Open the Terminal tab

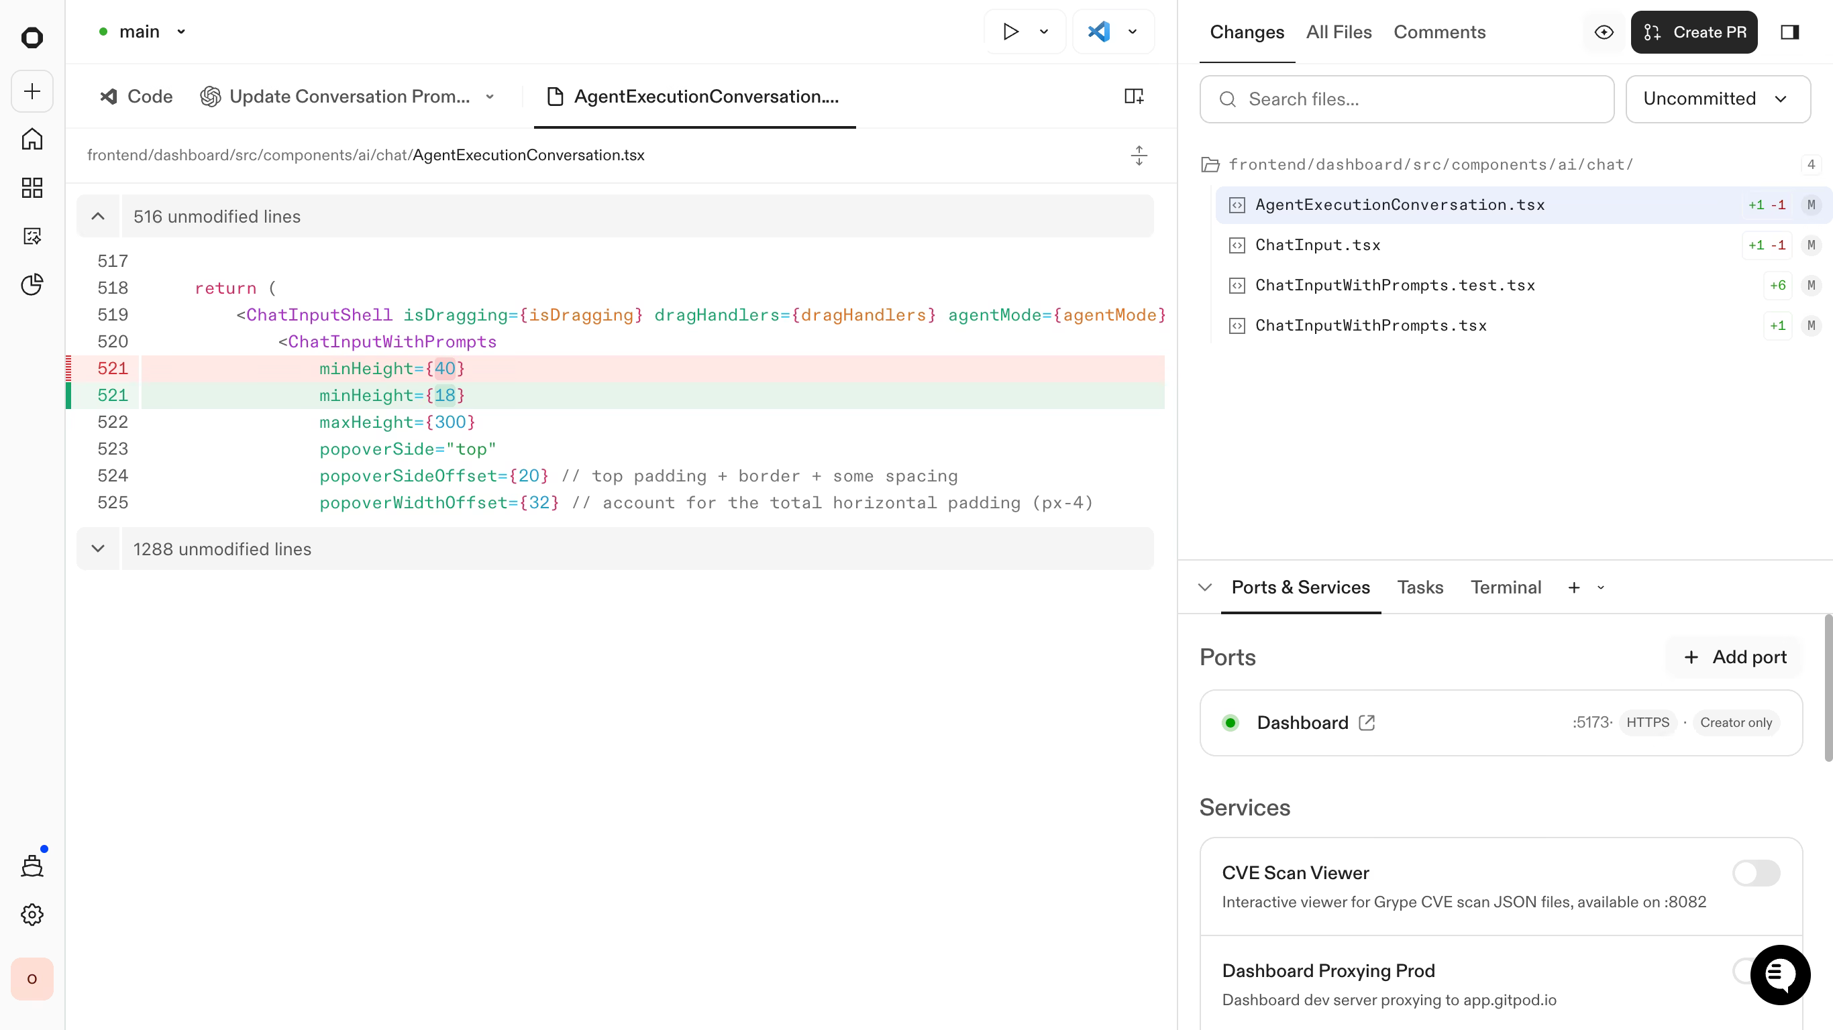tap(1506, 587)
